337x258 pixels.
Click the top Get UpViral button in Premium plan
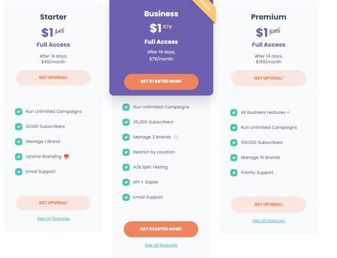point(269,78)
